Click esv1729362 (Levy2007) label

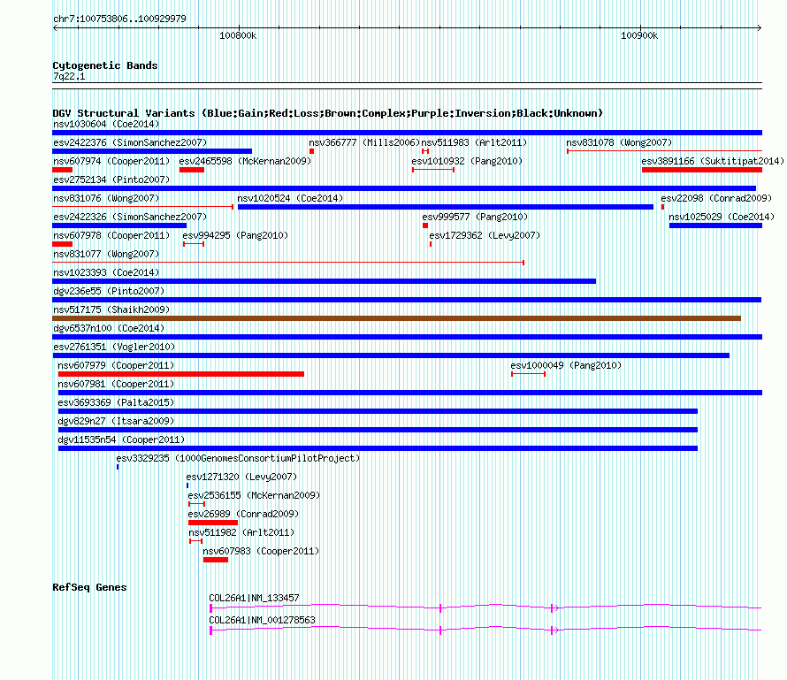[485, 235]
